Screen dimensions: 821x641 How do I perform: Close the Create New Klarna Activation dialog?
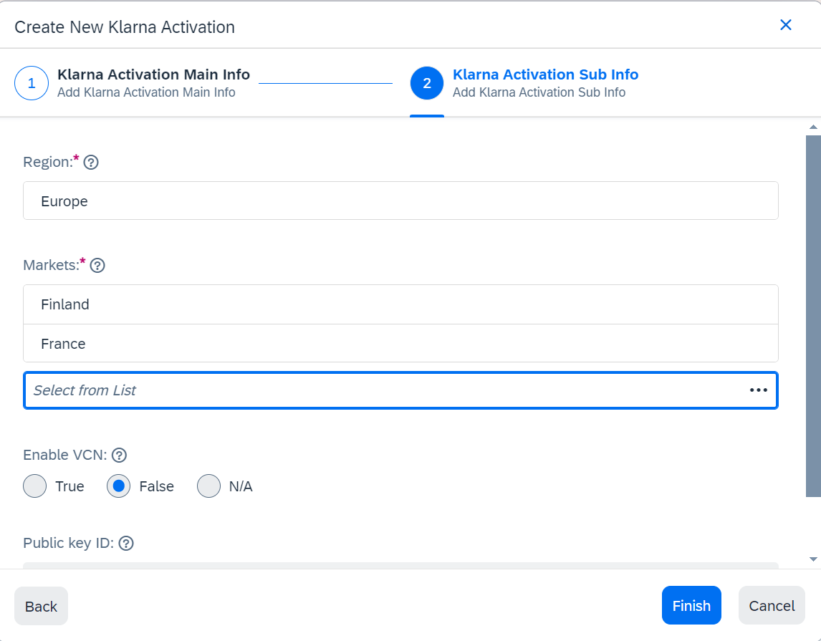[785, 25]
